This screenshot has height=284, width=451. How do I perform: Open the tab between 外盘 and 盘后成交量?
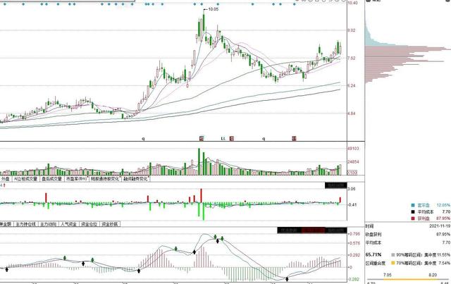(x=25, y=179)
